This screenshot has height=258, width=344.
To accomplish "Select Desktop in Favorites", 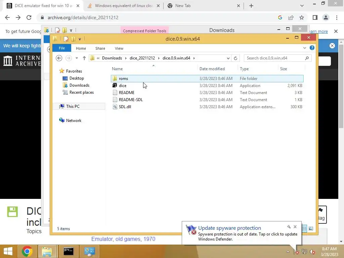I will coord(77,78).
